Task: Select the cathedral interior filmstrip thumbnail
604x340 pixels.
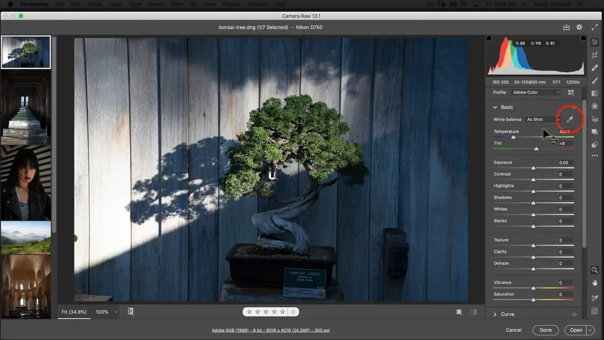Action: pyautogui.click(x=26, y=286)
